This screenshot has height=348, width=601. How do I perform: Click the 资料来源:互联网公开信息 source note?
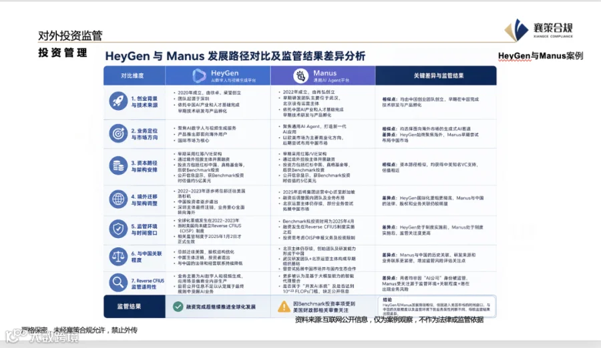click(389, 320)
